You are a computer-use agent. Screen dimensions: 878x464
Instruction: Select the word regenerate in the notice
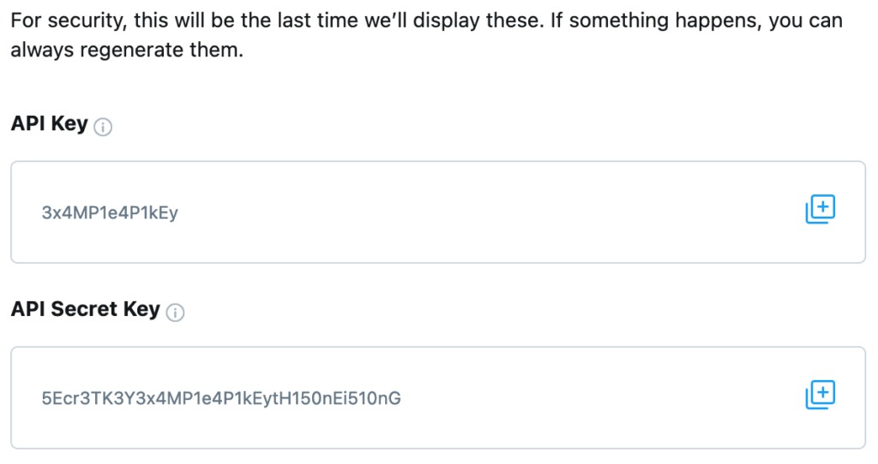pyautogui.click(x=132, y=51)
